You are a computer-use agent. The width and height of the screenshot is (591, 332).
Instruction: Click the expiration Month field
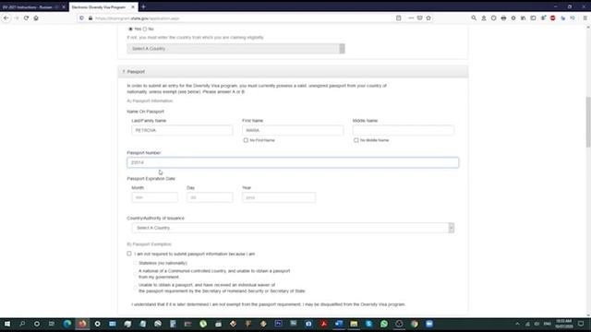154,197
